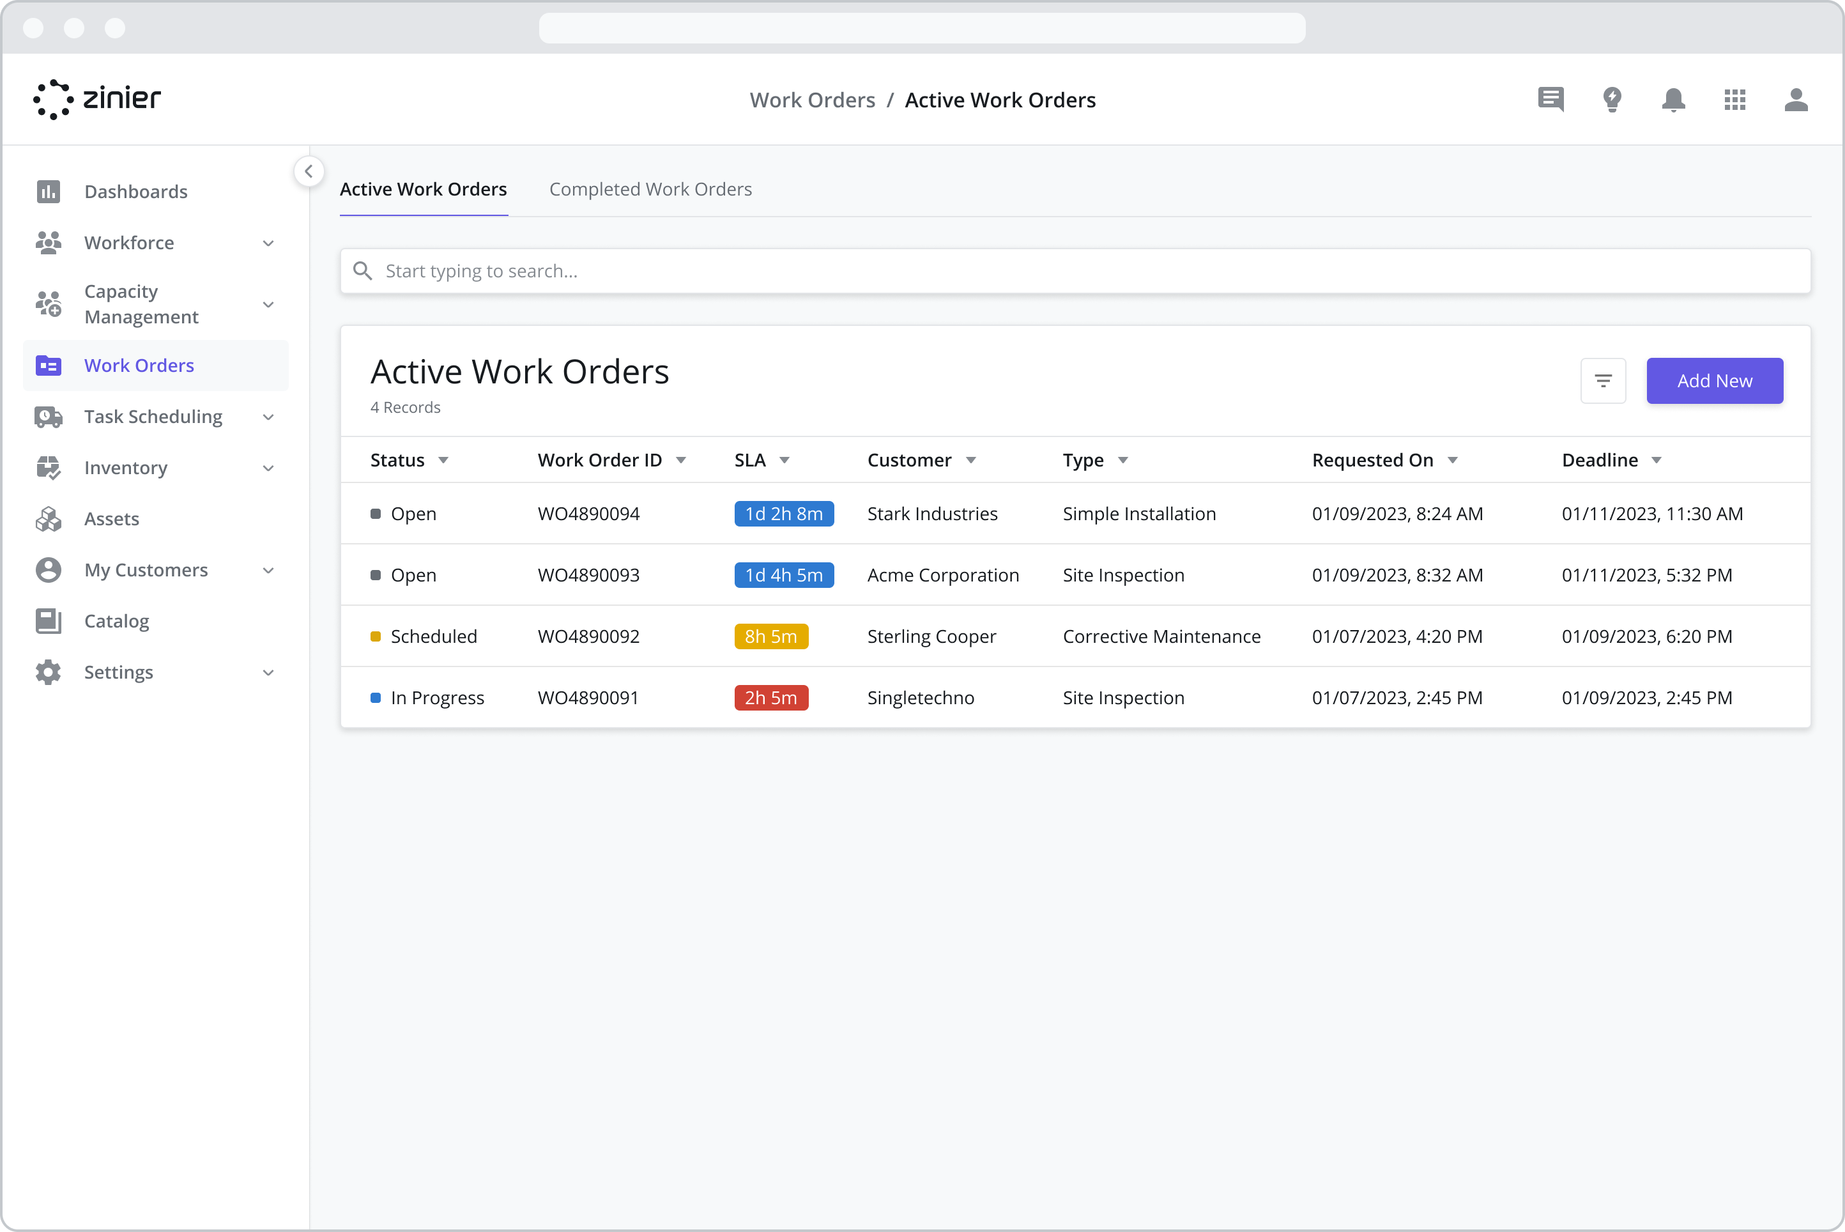The height and width of the screenshot is (1232, 1845).
Task: Open Assets from the sidebar
Action: point(112,519)
